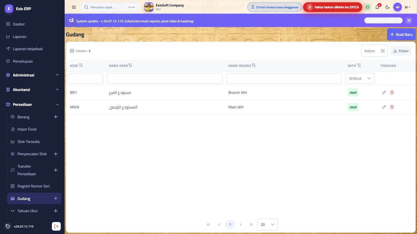Open the notifications bell
The width and height of the screenshot is (417, 234).
coord(377,7)
